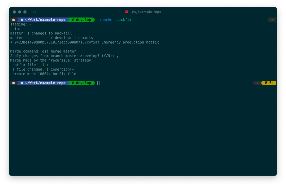Click the terminal cursor block to focus input
The width and height of the screenshot is (286, 187).
(x=98, y=83)
